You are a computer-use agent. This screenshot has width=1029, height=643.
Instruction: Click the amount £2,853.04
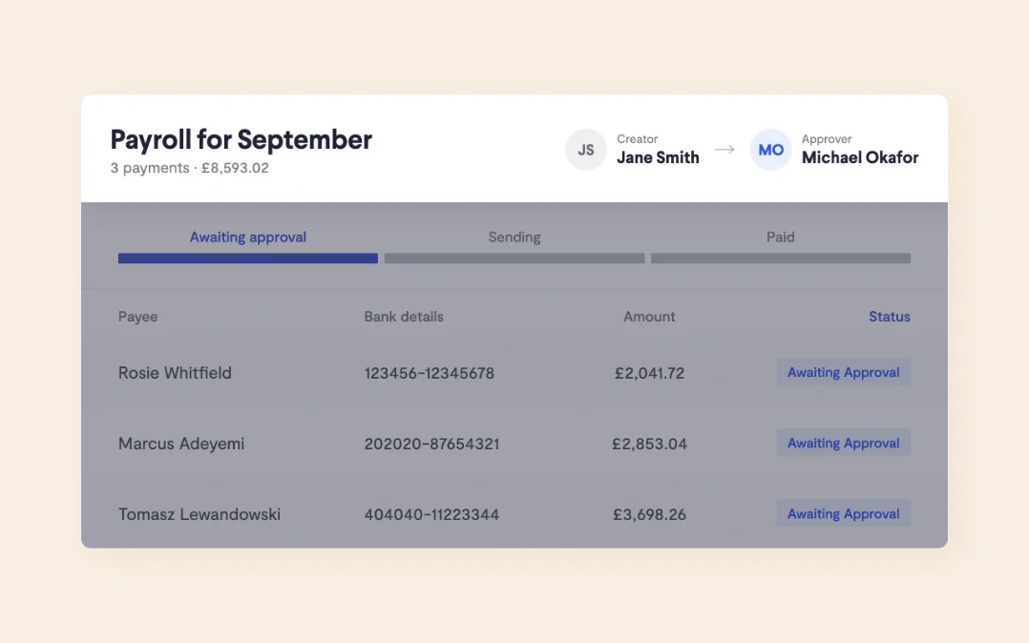pos(649,445)
